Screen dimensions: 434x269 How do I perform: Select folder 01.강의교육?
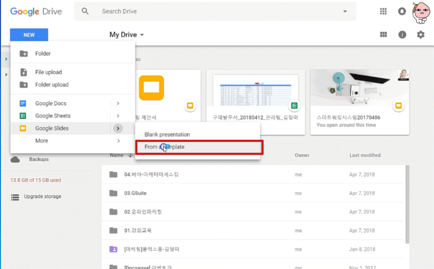click(x=252, y=231)
